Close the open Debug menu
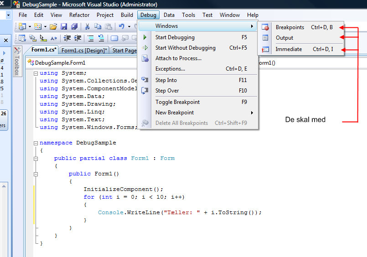The height and width of the screenshot is (257, 367). point(148,15)
